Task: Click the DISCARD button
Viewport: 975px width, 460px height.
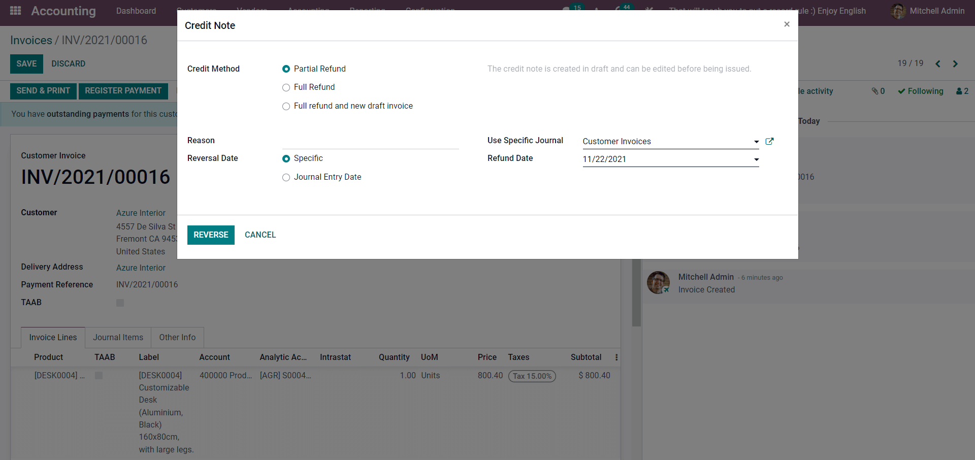Action: click(68, 64)
